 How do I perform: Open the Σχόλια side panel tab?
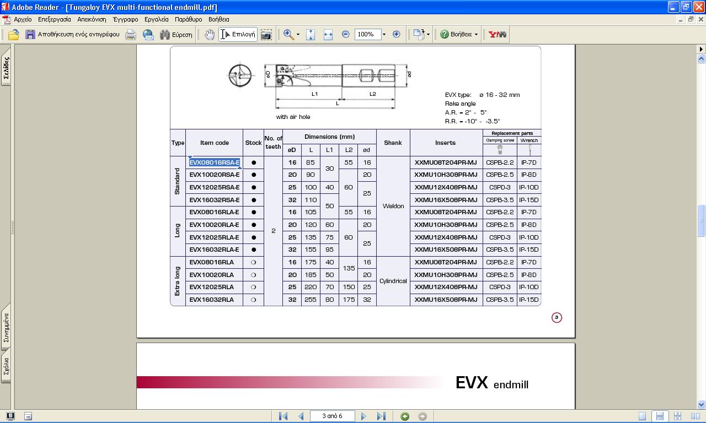pos(7,366)
